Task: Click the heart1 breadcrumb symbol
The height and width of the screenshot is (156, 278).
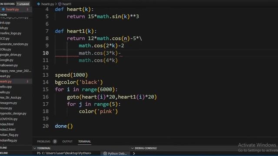Action: coord(66,4)
